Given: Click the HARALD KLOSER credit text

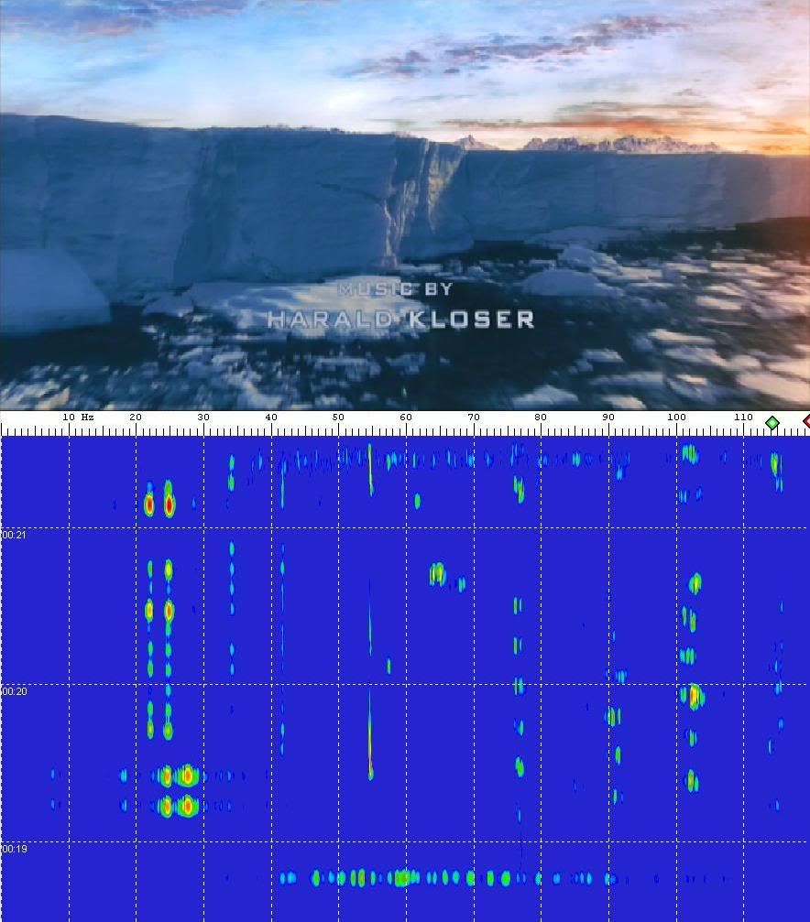Looking at the screenshot, I should pyautogui.click(x=400, y=319).
